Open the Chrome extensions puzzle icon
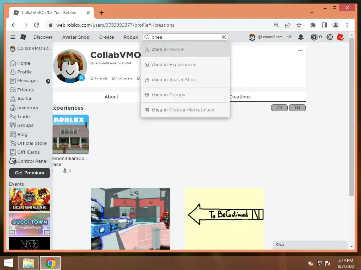Screen dimensions: 361x270 (x=313, y=25)
